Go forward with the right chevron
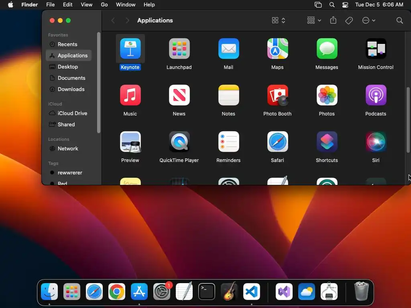This screenshot has height=308, width=411. 127,20
